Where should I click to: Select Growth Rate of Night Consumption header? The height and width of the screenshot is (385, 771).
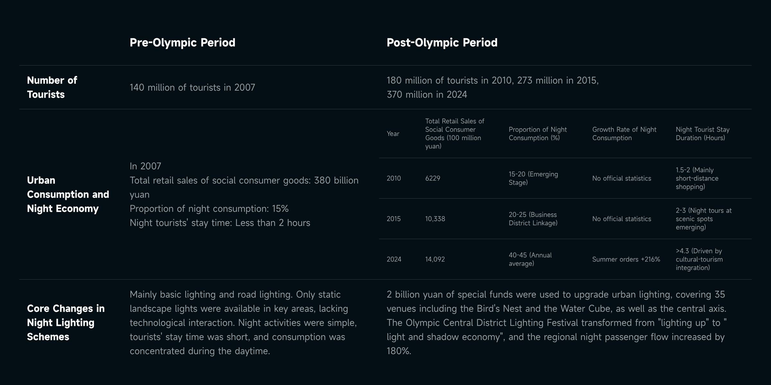coord(624,133)
